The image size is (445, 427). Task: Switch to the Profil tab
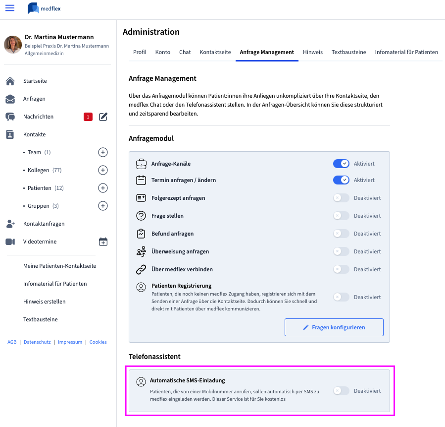[140, 52]
